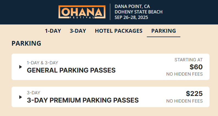Click the 3-DAY subtitle above premium passes
This screenshot has width=218, height=116.
click(x=34, y=93)
